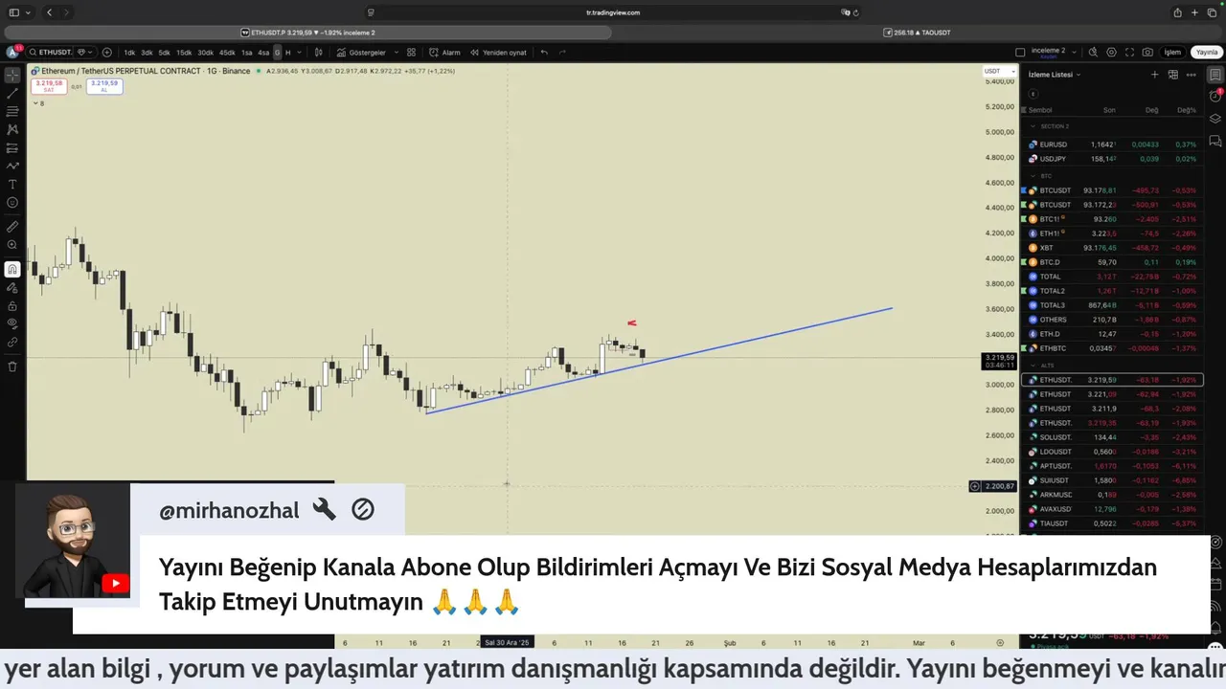Open the candlestick chart type selector
Image resolution: width=1226 pixels, height=689 pixels.
point(319,53)
